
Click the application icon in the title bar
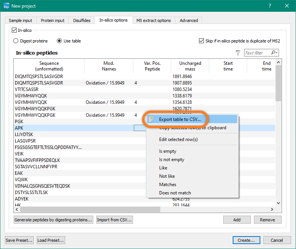[6, 6]
